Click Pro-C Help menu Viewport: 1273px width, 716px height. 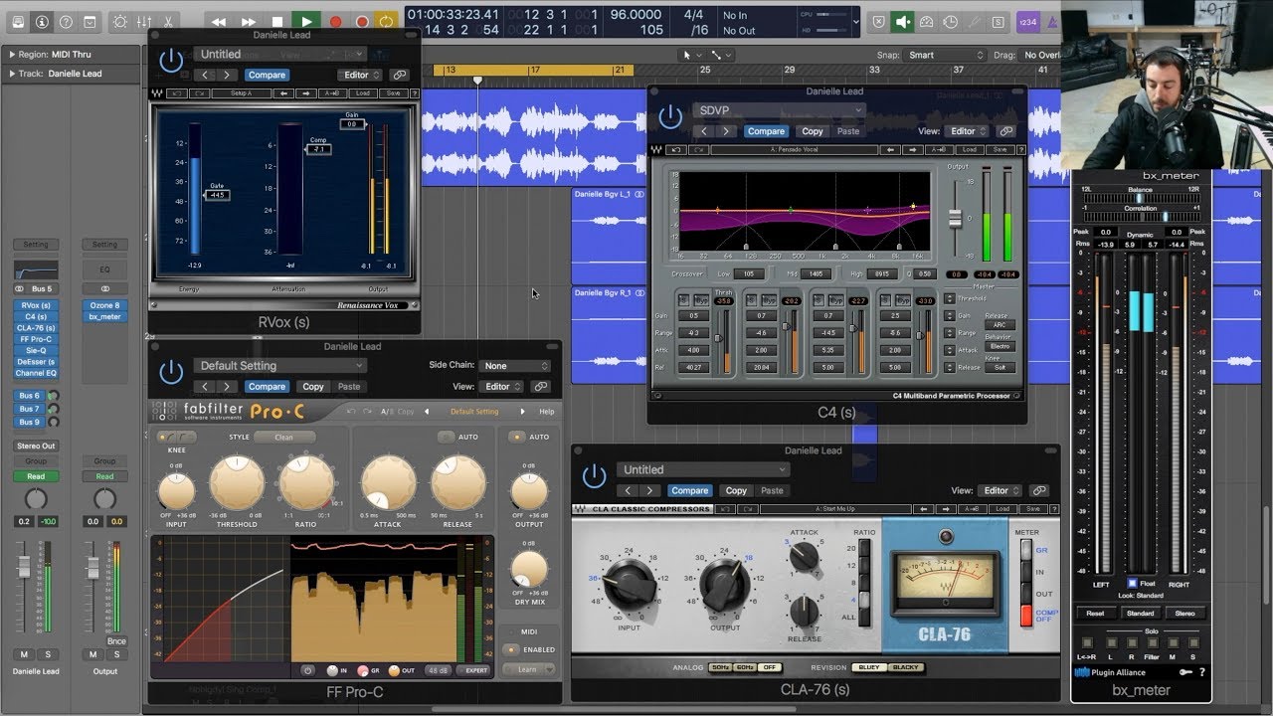click(x=547, y=412)
